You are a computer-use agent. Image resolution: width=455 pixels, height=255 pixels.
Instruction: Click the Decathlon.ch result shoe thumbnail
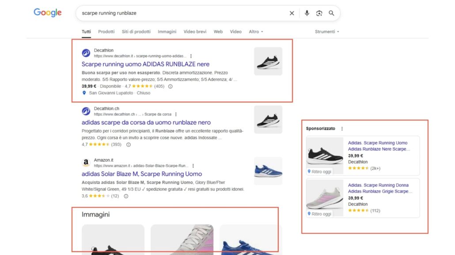[x=268, y=119]
